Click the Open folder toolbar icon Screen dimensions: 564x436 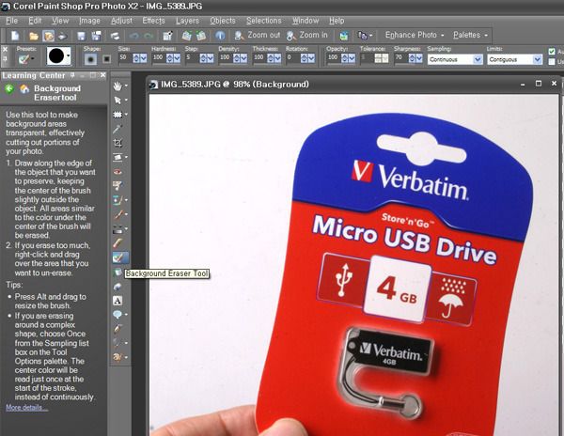click(34, 36)
